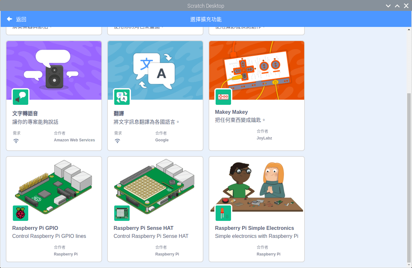Click 需求 label in the 翻譯 card
Image resolution: width=412 pixels, height=268 pixels.
tap(118, 133)
